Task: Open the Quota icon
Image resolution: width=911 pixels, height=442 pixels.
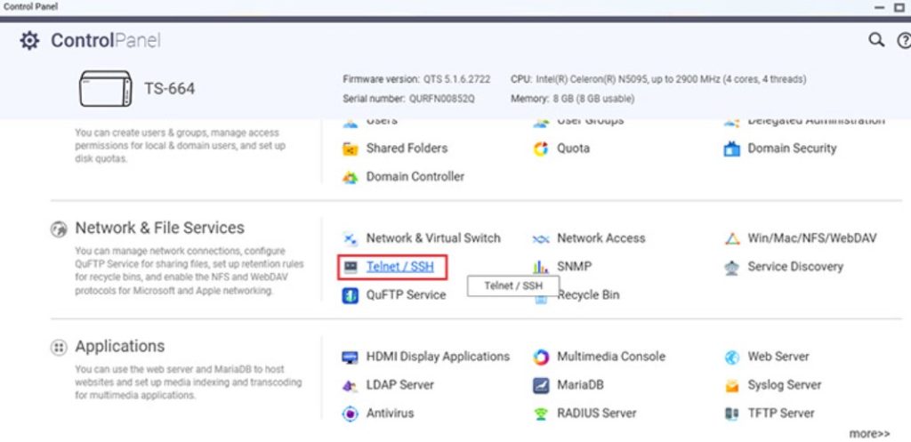Action: point(541,149)
